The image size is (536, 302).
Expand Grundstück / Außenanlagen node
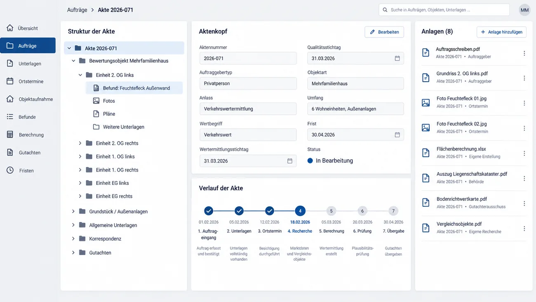[73, 211]
